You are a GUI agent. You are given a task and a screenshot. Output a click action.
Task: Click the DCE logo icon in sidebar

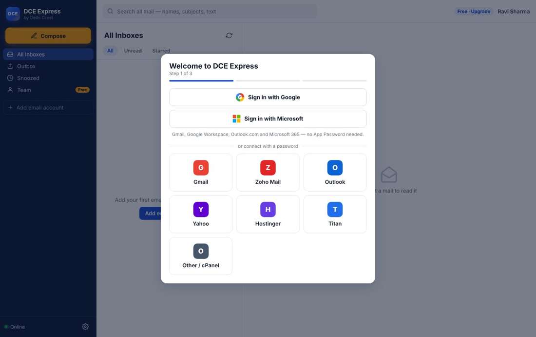point(13,14)
